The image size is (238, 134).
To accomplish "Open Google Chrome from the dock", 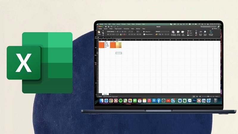I will pos(111,101).
